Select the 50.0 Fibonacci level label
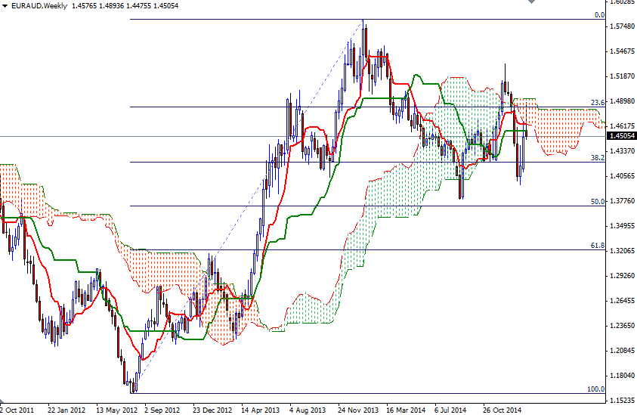The height and width of the screenshot is (415, 637). [598, 202]
